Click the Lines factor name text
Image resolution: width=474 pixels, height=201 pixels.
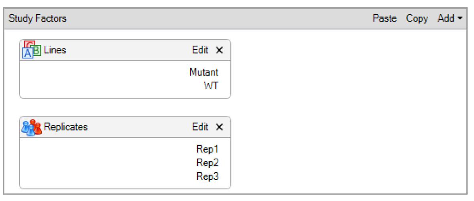55,50
